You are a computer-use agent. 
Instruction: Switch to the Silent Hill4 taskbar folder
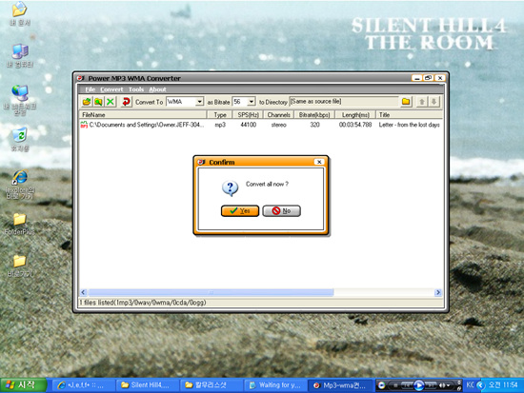click(x=147, y=385)
